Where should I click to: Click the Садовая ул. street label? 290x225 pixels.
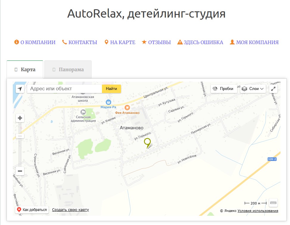tap(176, 109)
